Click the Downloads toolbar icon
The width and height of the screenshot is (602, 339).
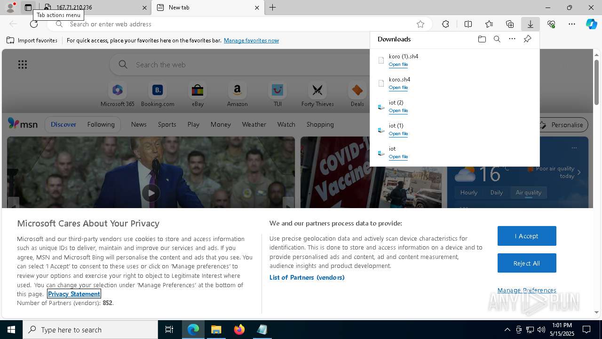pos(531,24)
